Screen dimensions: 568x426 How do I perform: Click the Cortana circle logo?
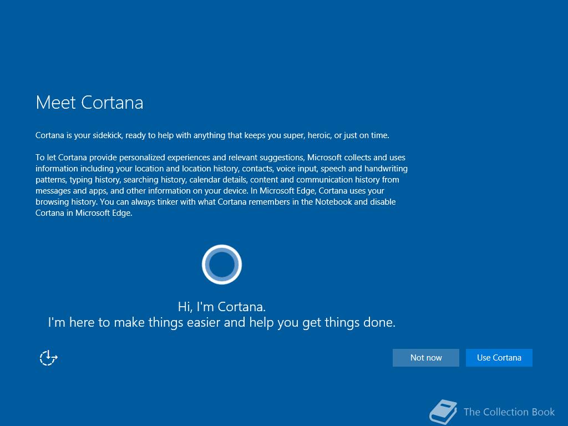(222, 265)
